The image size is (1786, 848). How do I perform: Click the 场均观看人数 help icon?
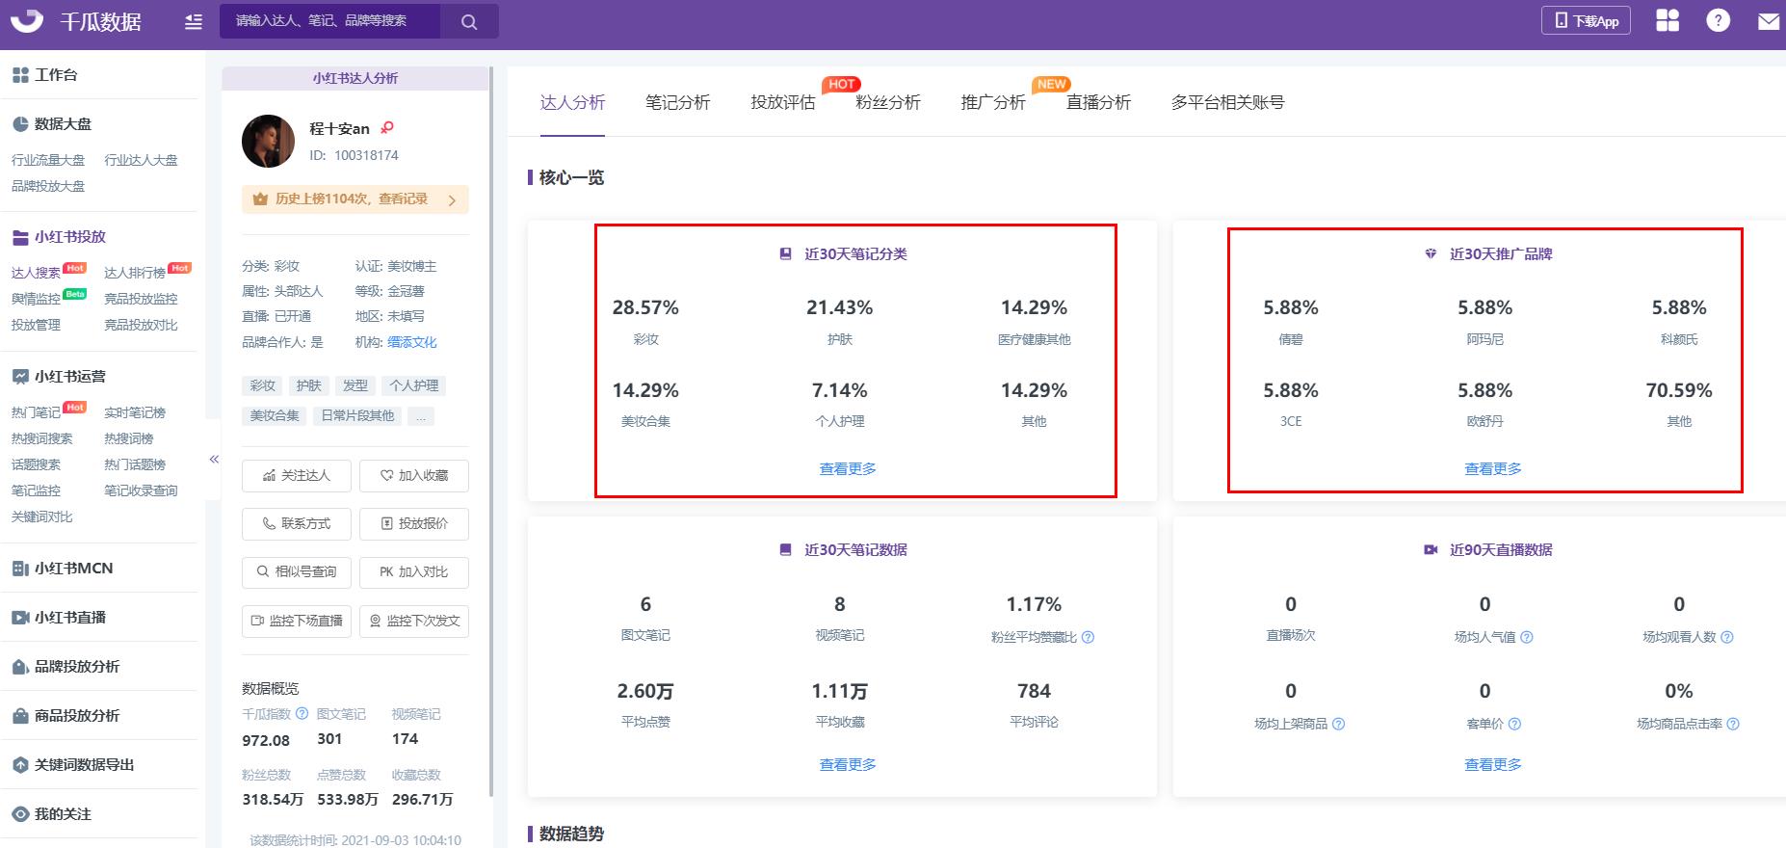click(1726, 637)
